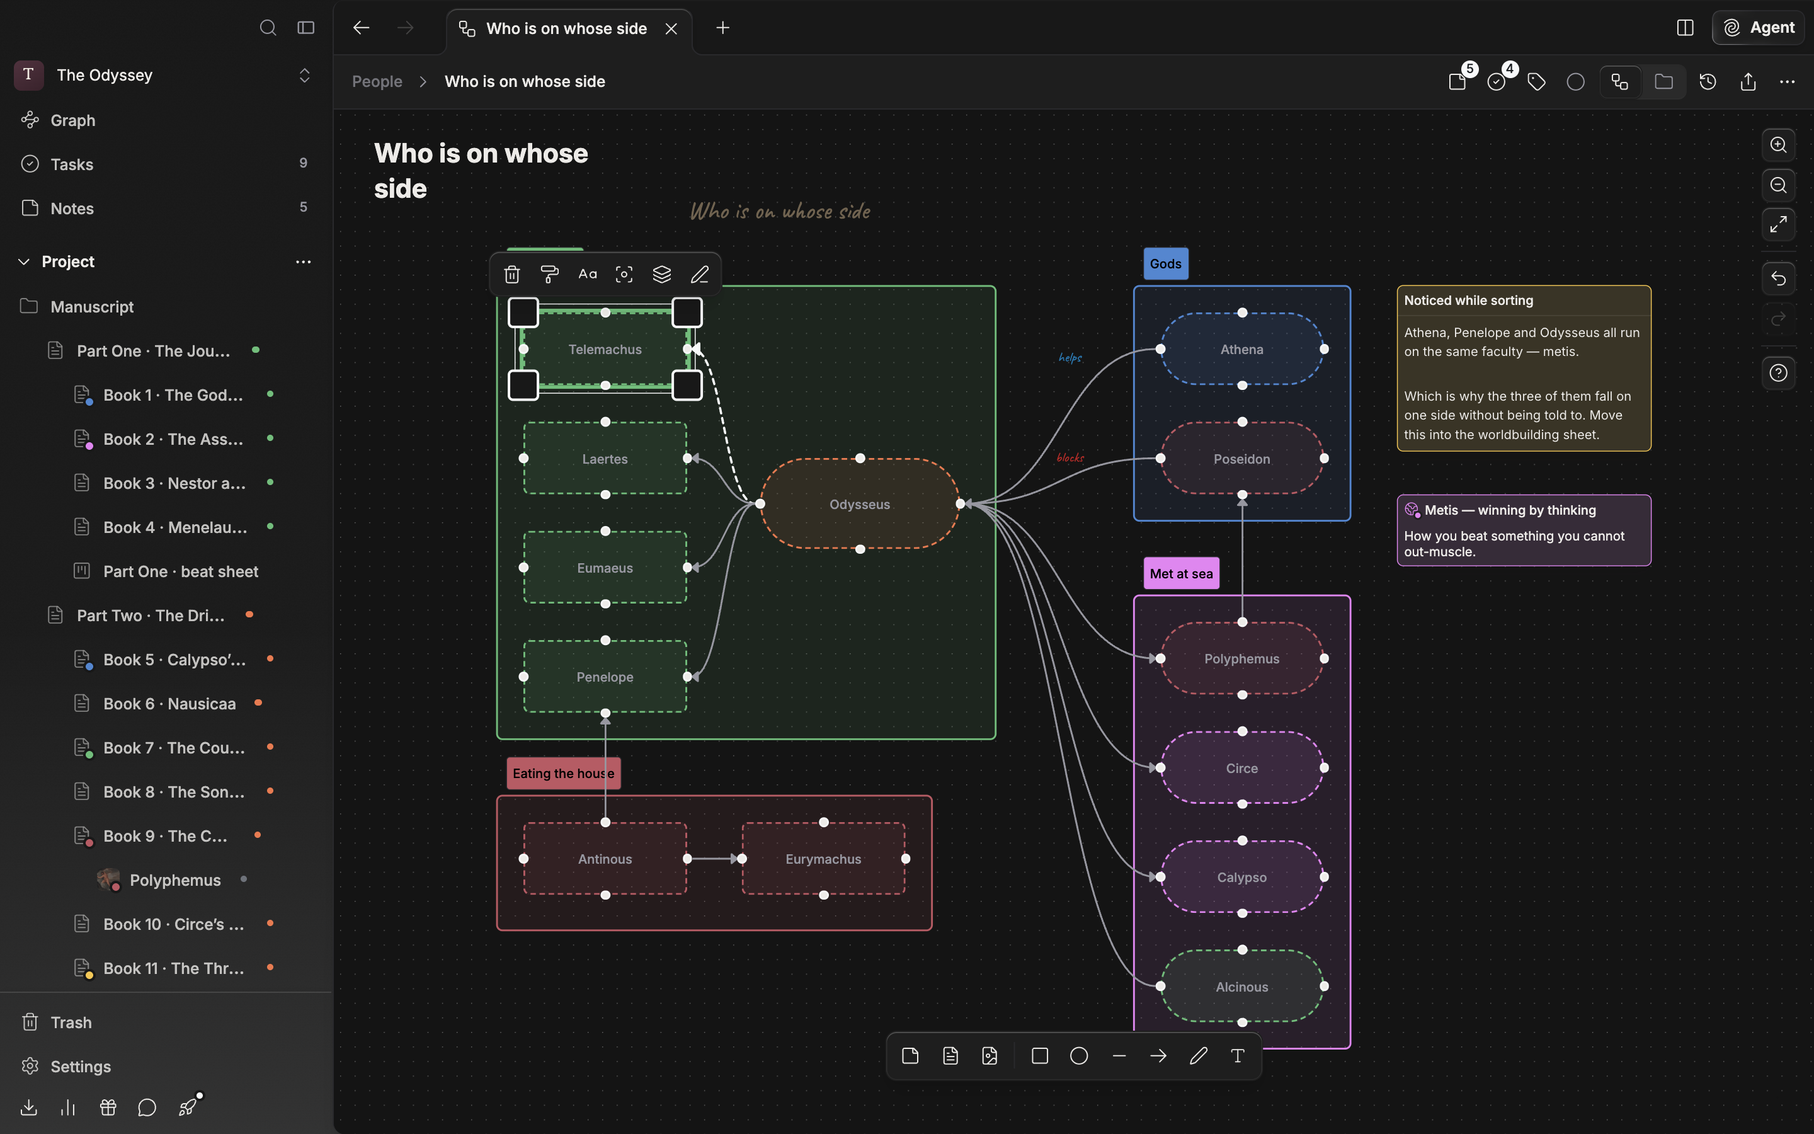
Task: Open the Aa text formatting tool
Action: coord(588,275)
